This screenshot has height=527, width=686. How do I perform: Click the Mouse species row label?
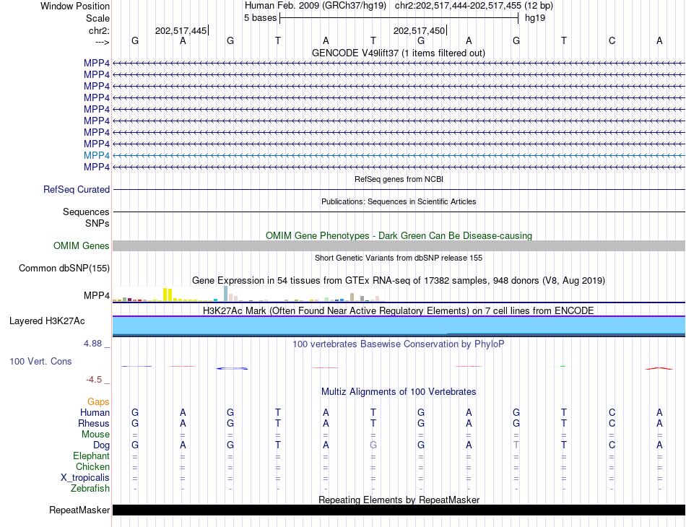pos(95,435)
